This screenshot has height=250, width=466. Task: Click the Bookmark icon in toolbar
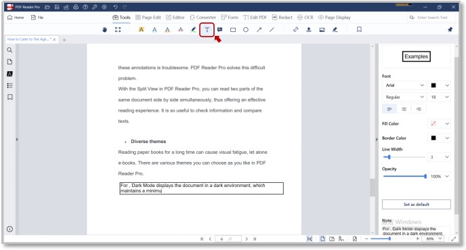tap(359, 29)
